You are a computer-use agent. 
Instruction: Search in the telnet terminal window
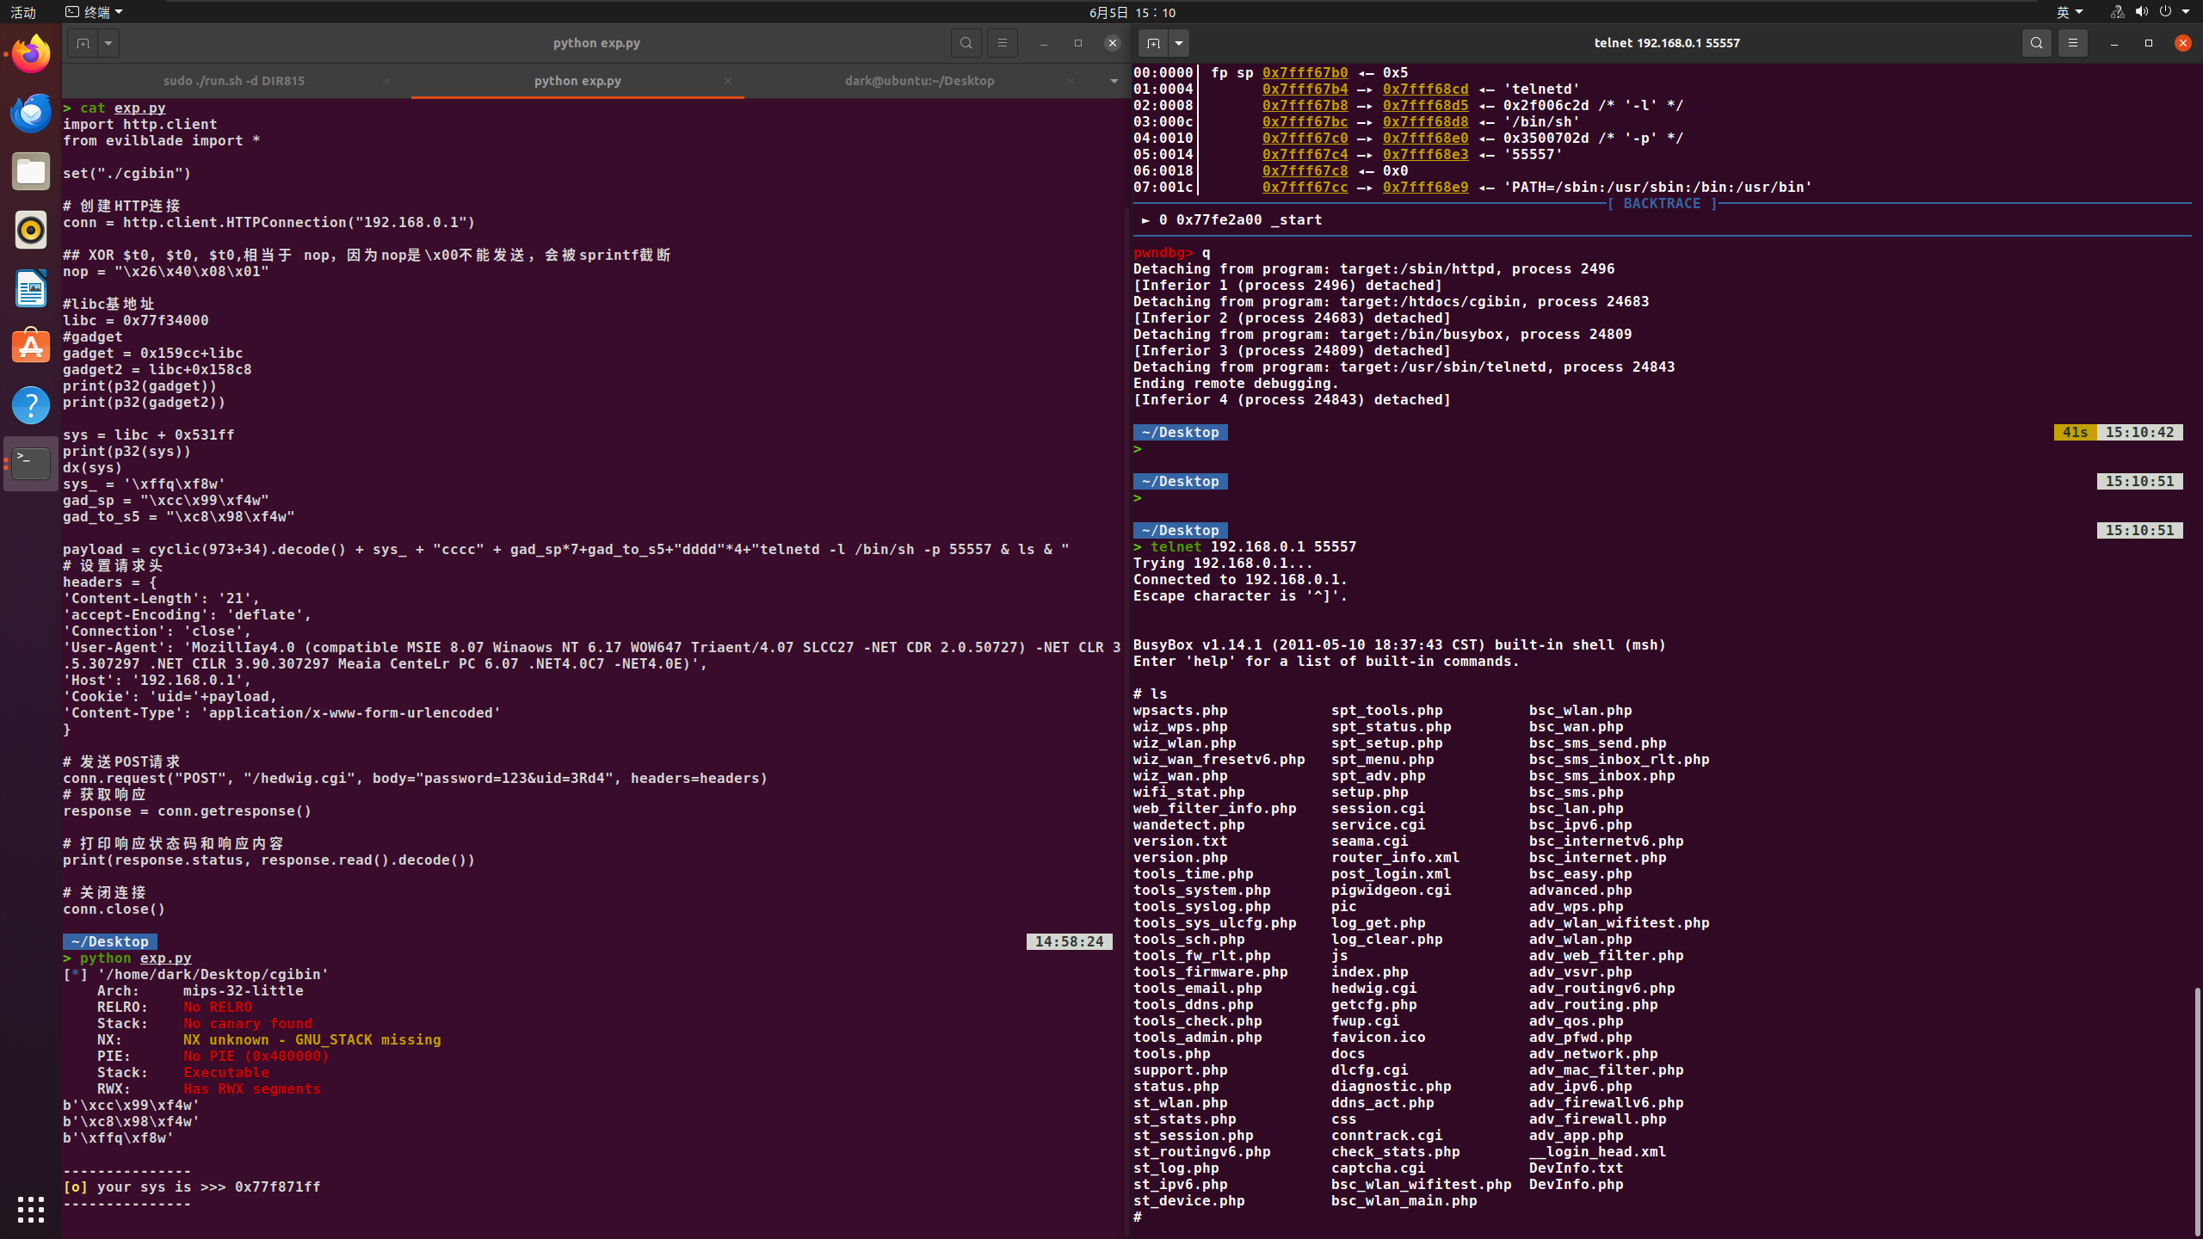coord(2036,43)
